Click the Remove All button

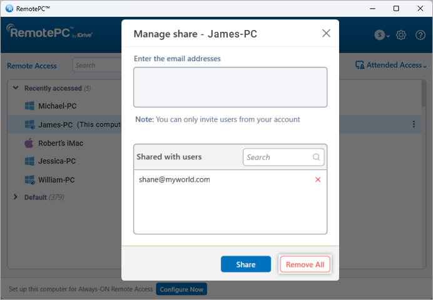305,264
